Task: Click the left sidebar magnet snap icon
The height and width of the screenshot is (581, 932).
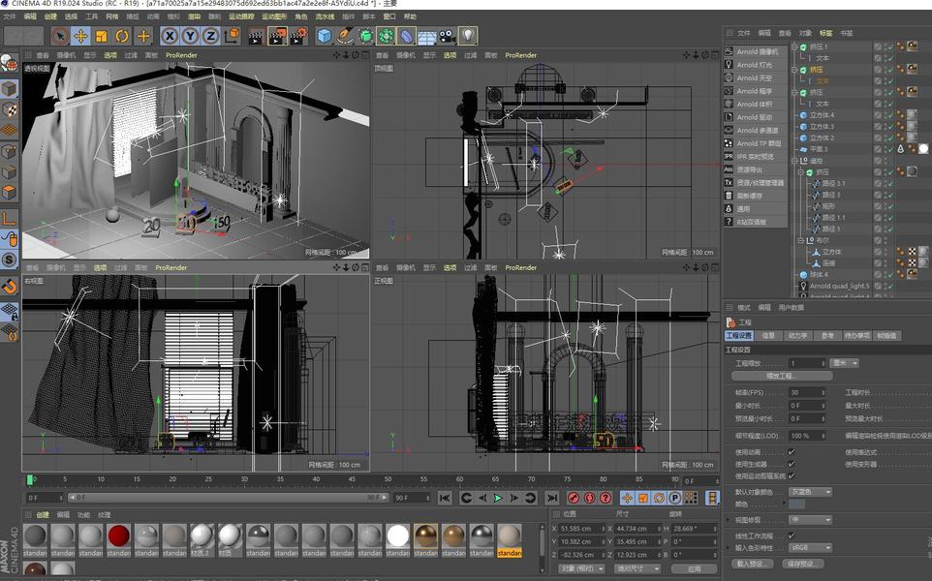Action: click(10, 287)
